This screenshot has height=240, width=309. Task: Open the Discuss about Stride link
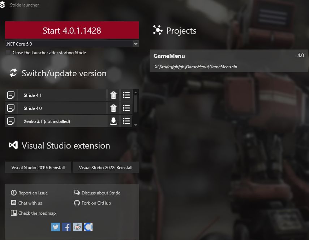click(x=101, y=193)
